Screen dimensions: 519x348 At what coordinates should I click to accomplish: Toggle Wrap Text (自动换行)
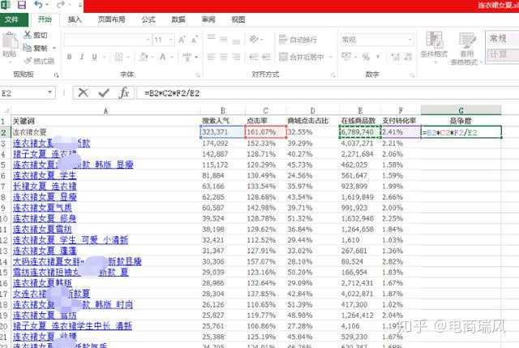click(x=298, y=39)
